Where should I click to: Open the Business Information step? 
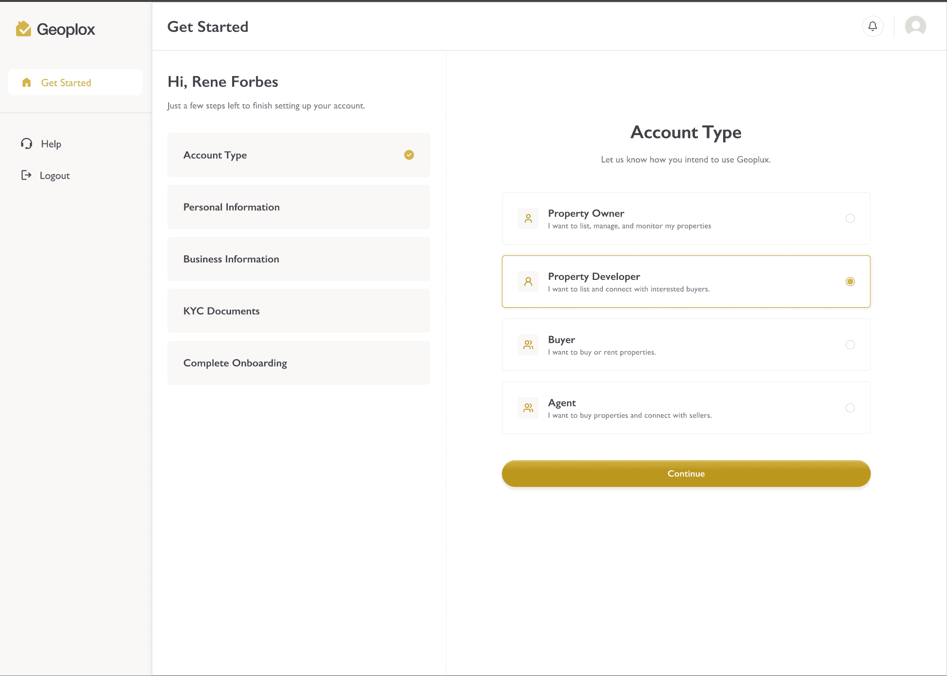299,259
